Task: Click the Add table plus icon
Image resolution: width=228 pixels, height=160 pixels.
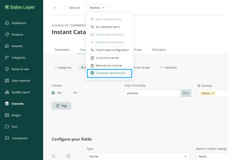Action: coord(161,67)
